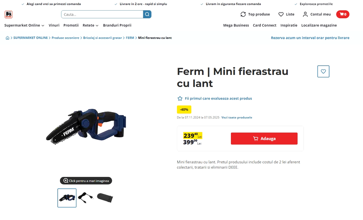Screen dimensions: 363x220
Task: Open Liste heart icon in header
Action: coord(281,15)
